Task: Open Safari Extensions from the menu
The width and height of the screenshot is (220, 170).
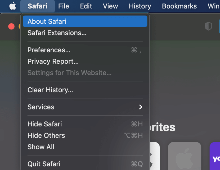Action: [57, 33]
